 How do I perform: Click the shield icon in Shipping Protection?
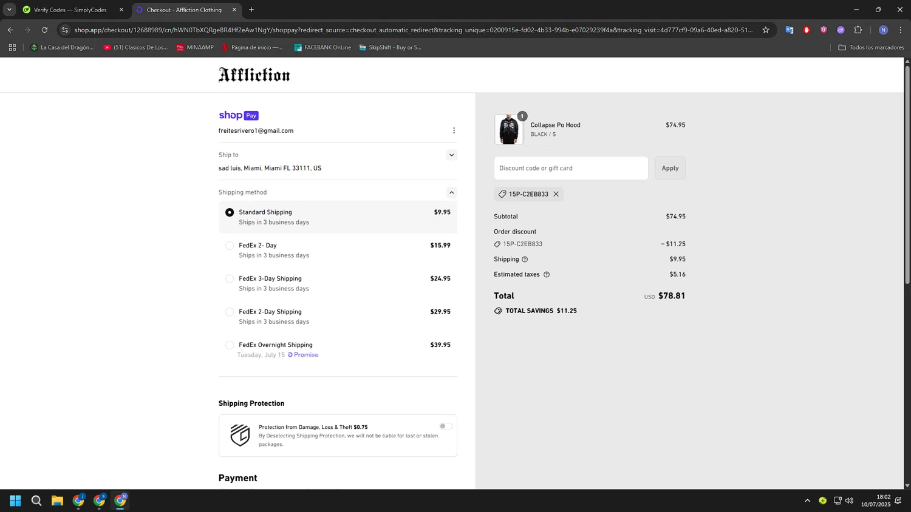(240, 435)
